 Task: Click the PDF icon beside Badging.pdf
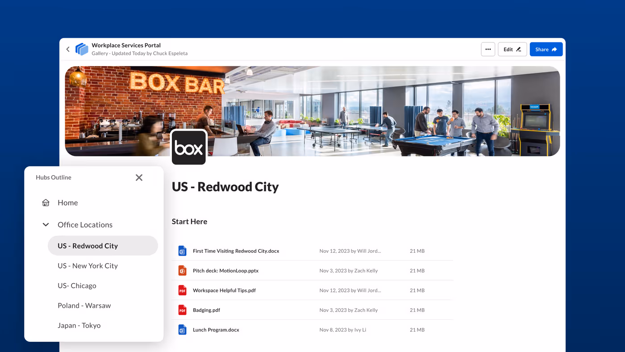[x=182, y=310]
